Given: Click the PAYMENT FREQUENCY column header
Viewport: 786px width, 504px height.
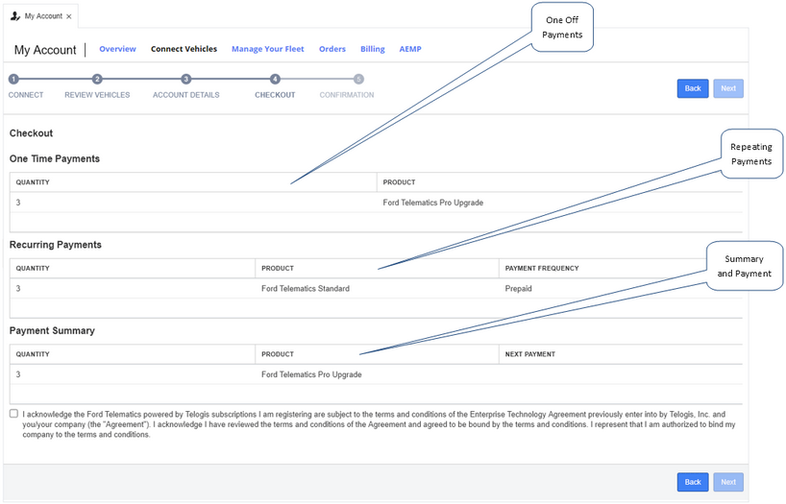Looking at the screenshot, I should tap(542, 268).
